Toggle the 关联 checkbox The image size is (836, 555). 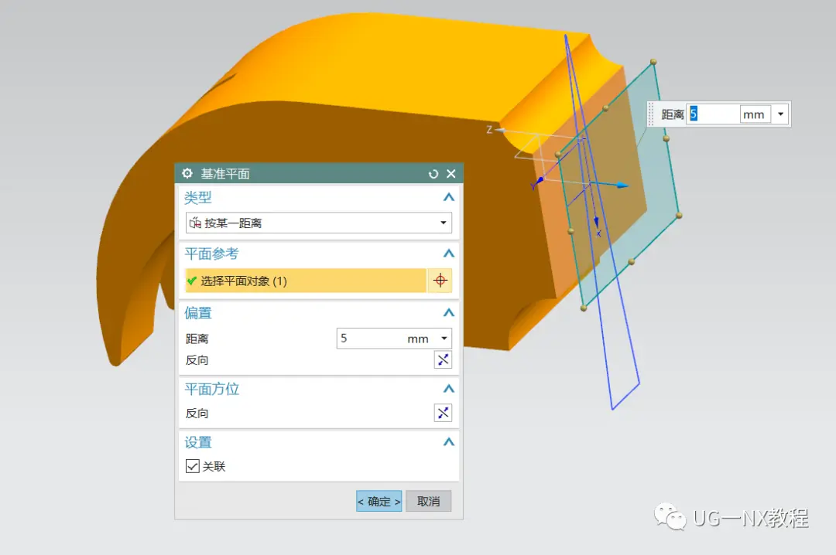[x=193, y=466]
